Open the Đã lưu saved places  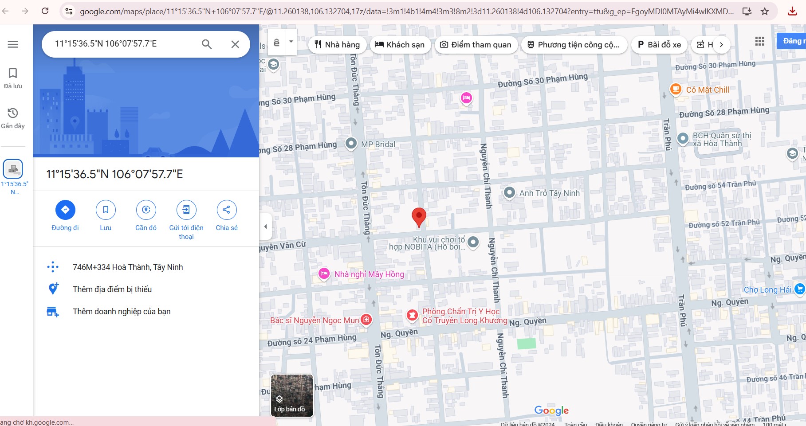[13, 78]
